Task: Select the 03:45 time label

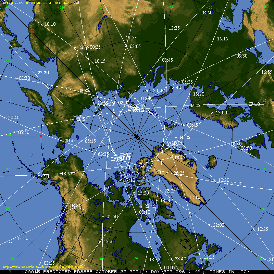Action: [167, 60]
